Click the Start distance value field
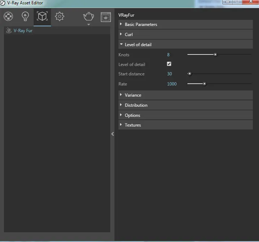The height and width of the screenshot is (242, 259). (169, 74)
